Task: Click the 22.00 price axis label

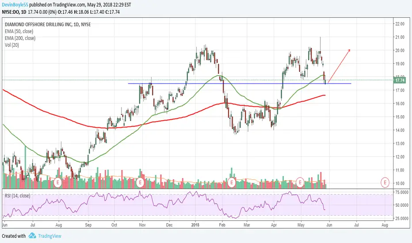Action: coord(400,24)
